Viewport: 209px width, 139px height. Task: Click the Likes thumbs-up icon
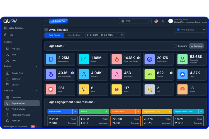point(183,74)
